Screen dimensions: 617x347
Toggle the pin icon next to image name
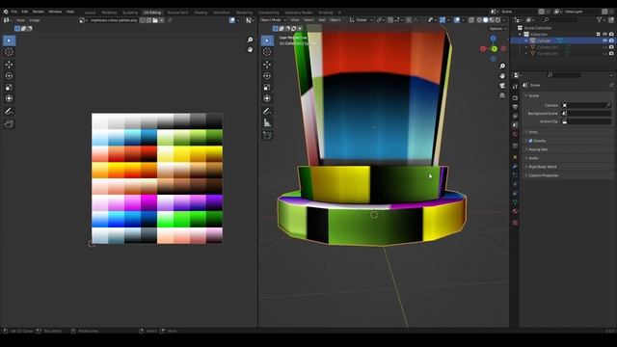[x=170, y=20]
